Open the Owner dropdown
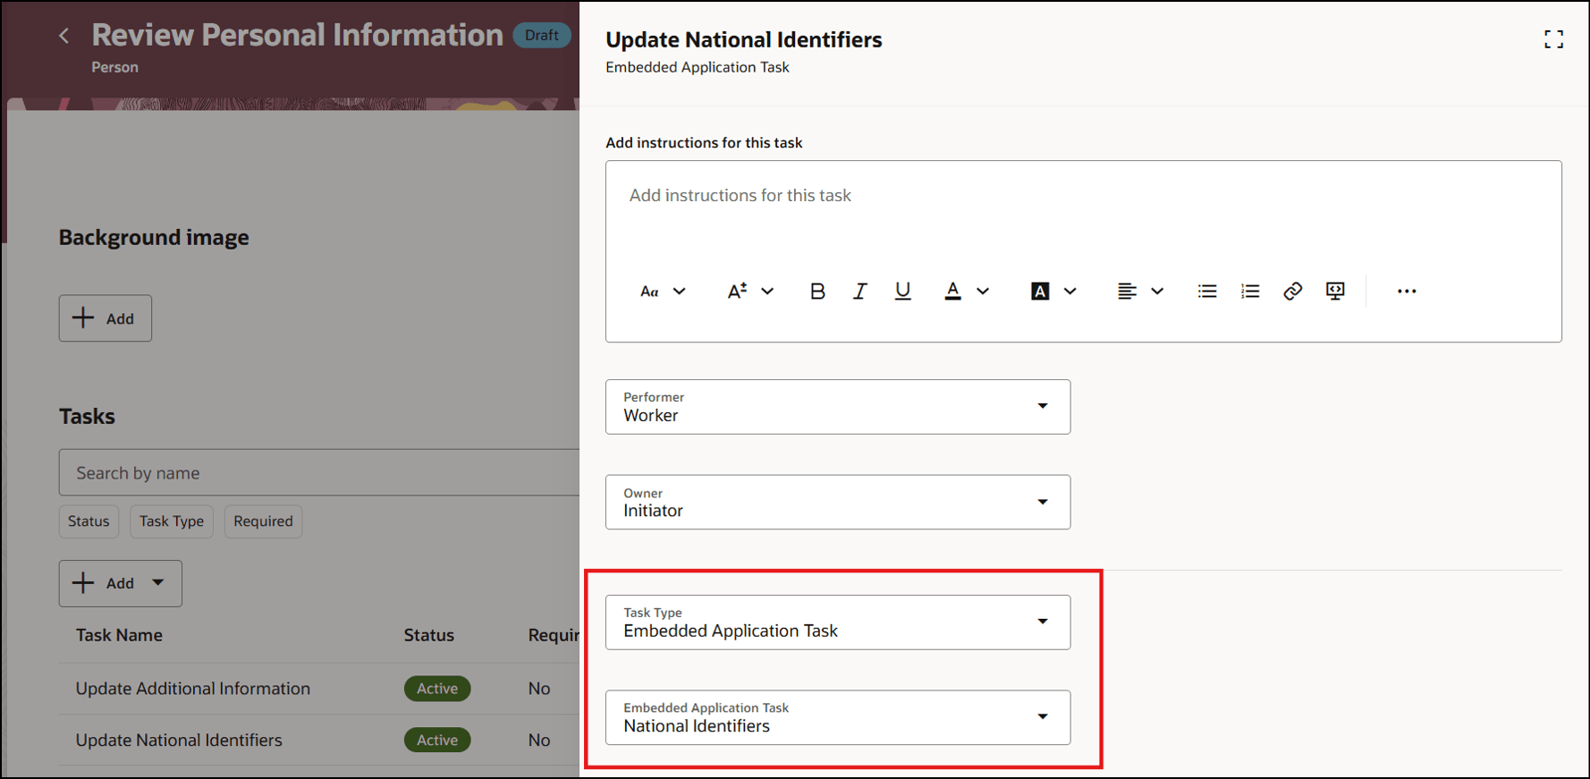 (x=838, y=502)
